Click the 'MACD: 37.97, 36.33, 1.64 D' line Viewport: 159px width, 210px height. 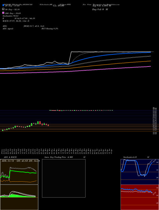[16, 21]
